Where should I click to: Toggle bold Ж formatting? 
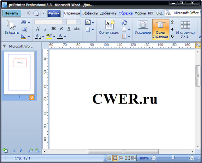coord(54,29)
